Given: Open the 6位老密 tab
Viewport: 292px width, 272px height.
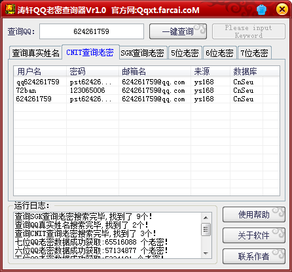Looking at the screenshot, I should (219, 53).
